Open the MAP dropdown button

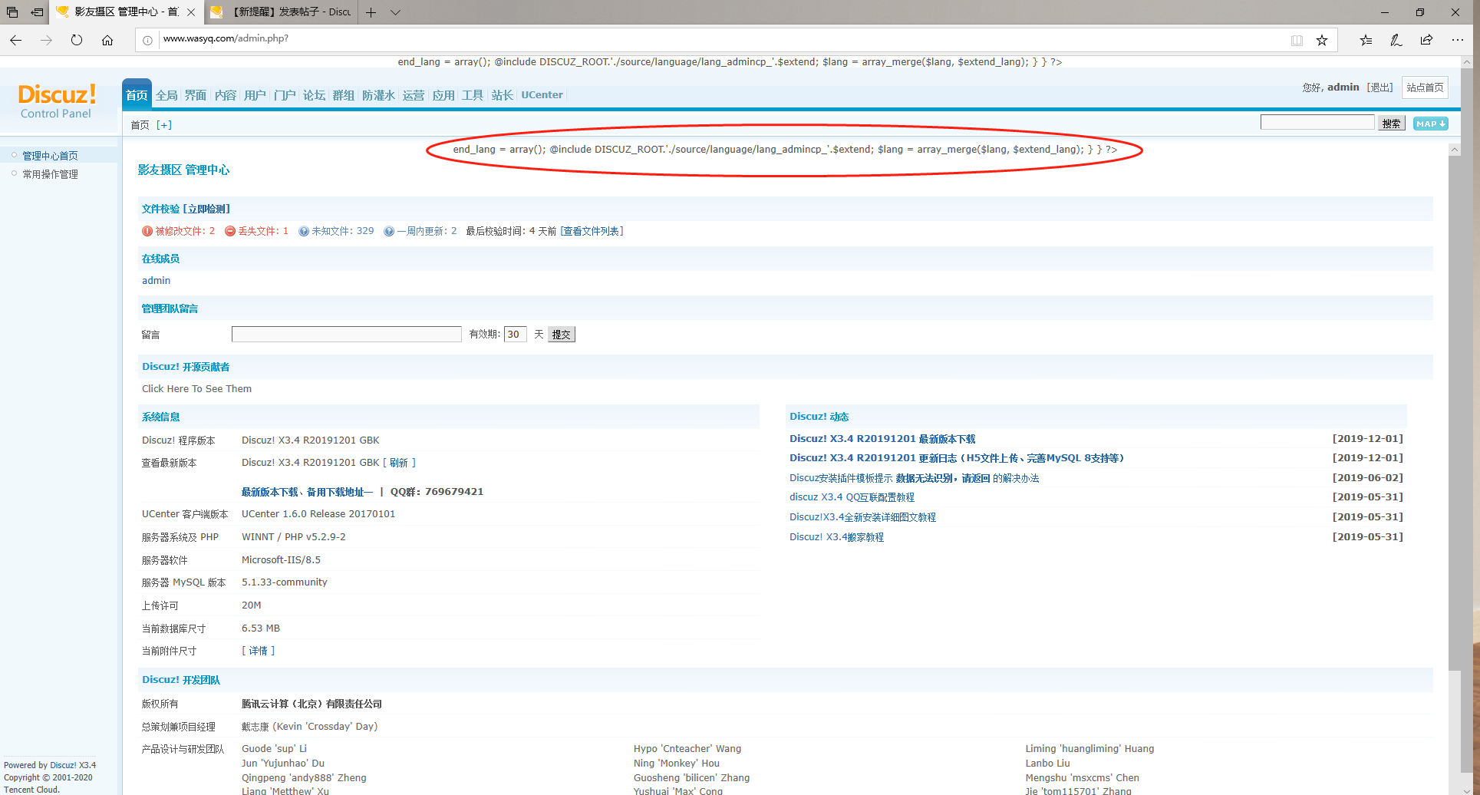1430,124
